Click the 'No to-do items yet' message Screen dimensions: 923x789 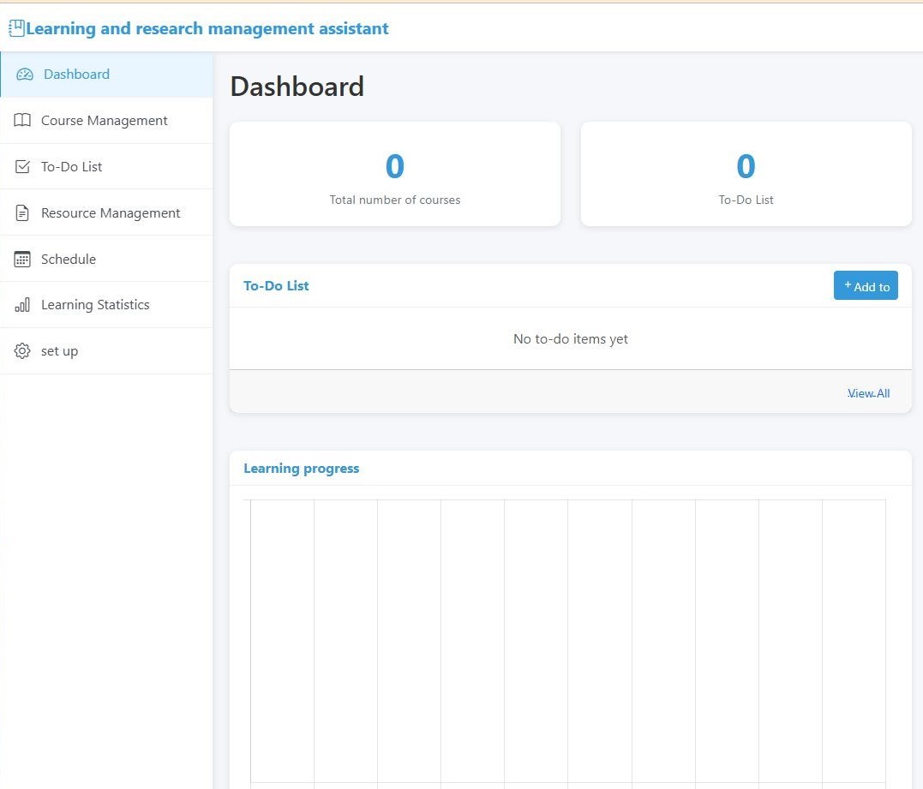(x=570, y=339)
